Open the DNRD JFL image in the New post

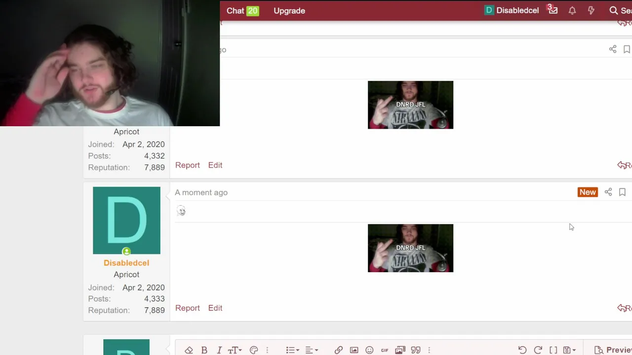pyautogui.click(x=410, y=248)
